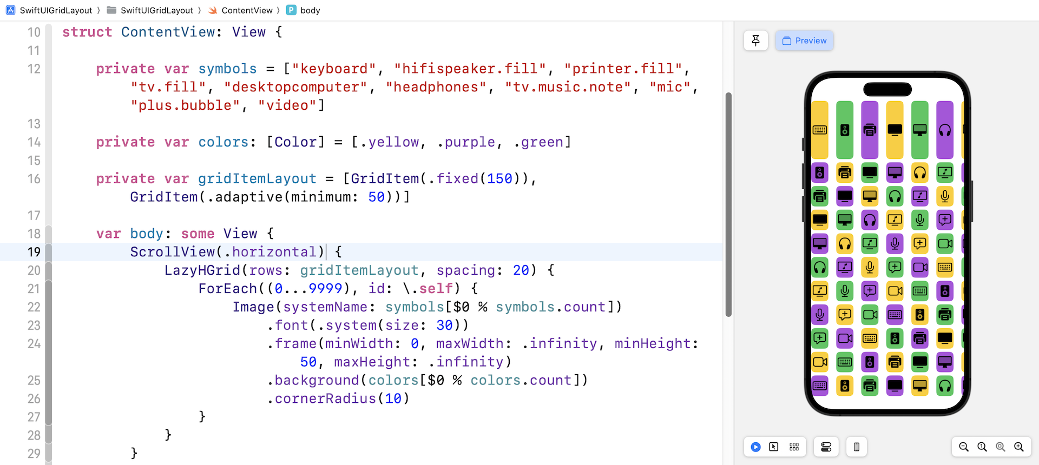Switch the canvas to selectable mode
The width and height of the screenshot is (1039, 465).
tap(774, 447)
